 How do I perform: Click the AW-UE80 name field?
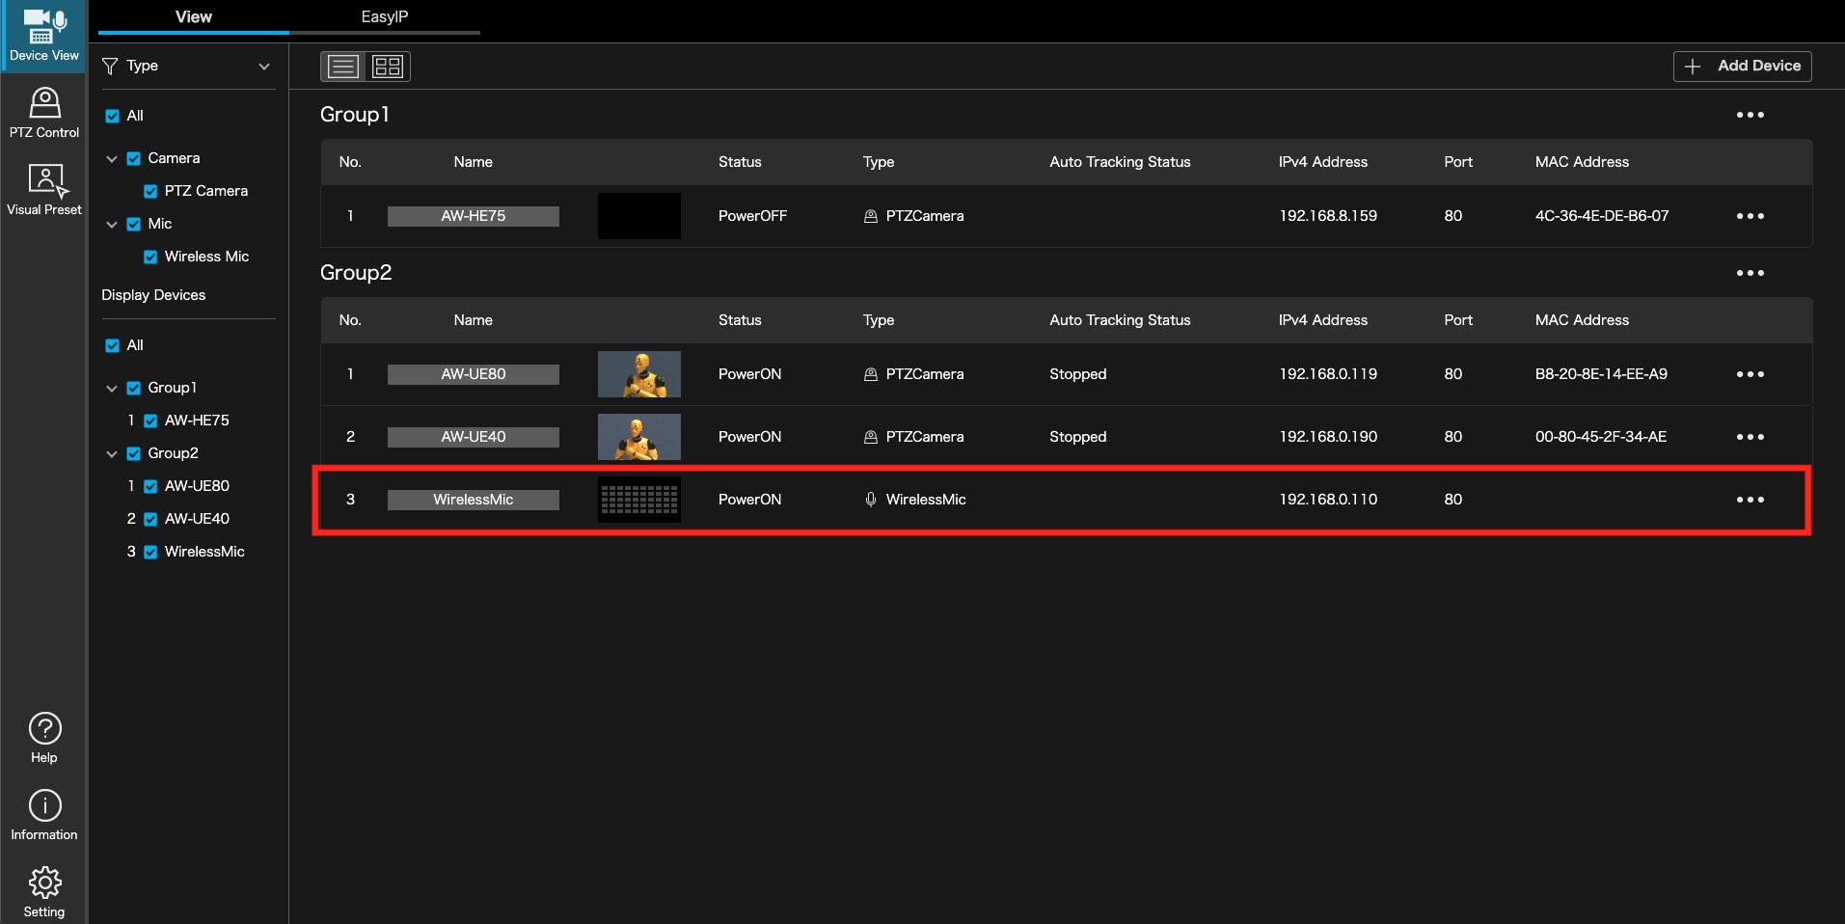coord(474,374)
